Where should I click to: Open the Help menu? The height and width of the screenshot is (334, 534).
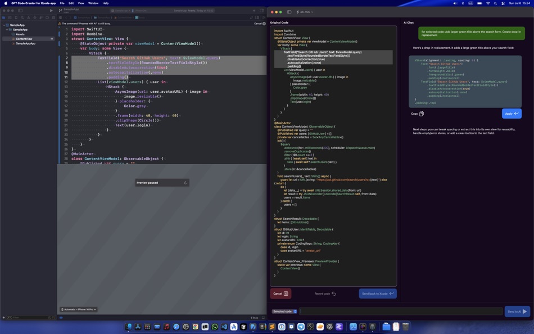pyautogui.click(x=106, y=3)
